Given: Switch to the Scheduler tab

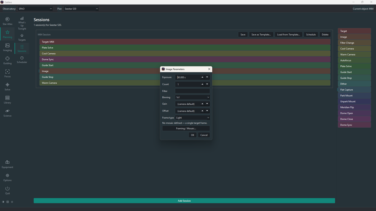Looking at the screenshot, I should click(x=22, y=60).
